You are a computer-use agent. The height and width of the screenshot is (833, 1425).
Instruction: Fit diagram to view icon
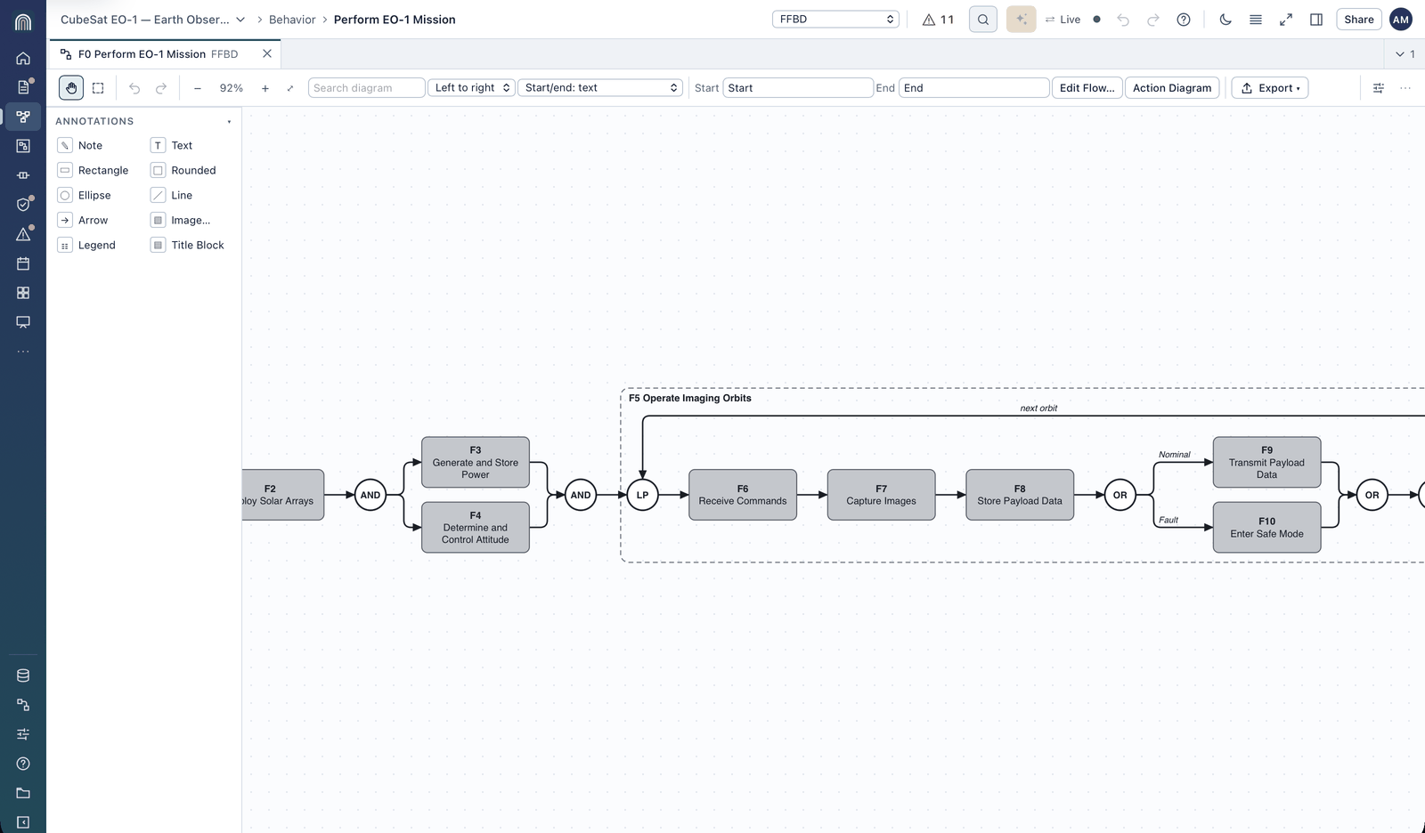point(290,88)
